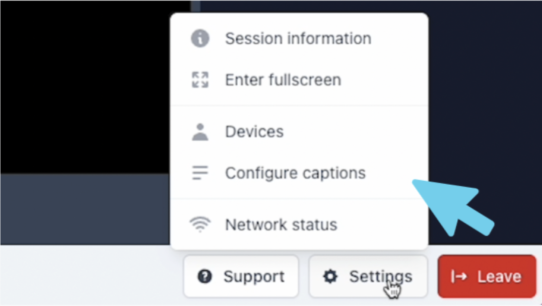Choose Configure captions text in the menu

click(295, 173)
